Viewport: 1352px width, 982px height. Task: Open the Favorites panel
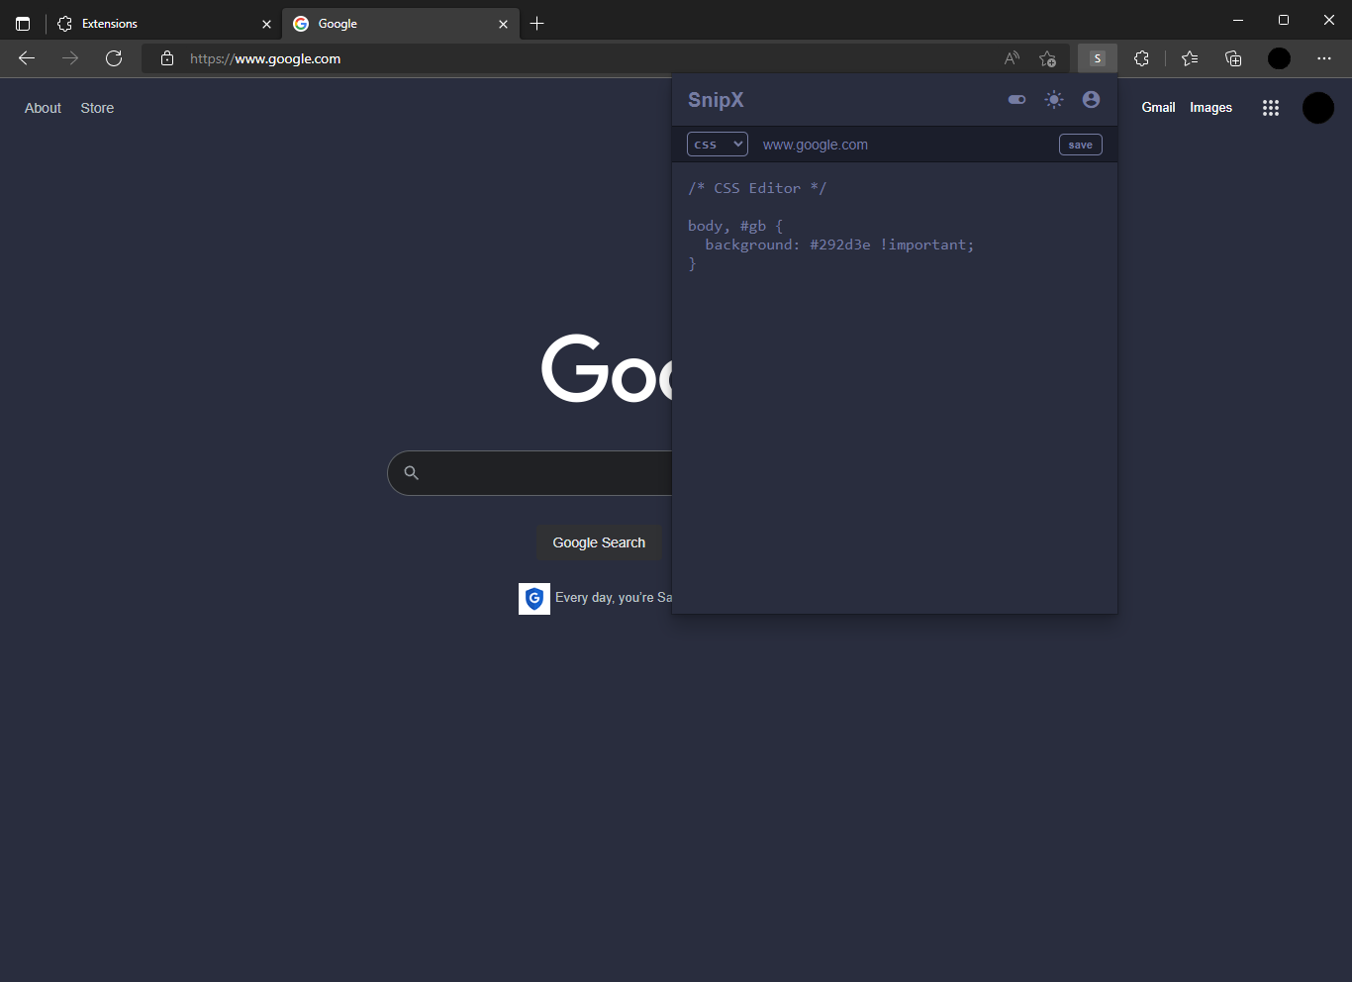click(1190, 58)
